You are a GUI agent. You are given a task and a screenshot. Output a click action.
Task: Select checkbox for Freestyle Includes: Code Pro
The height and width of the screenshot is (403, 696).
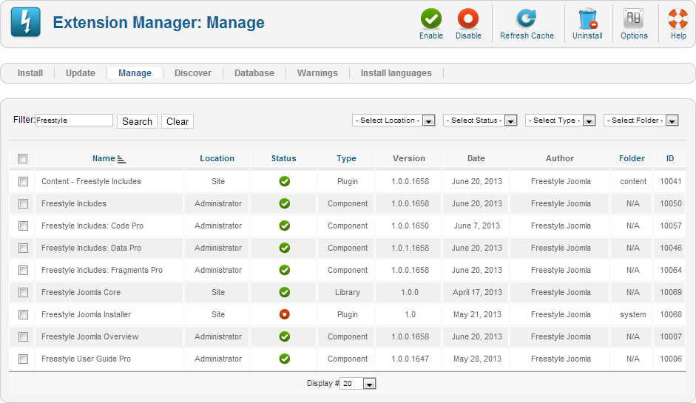point(23,226)
